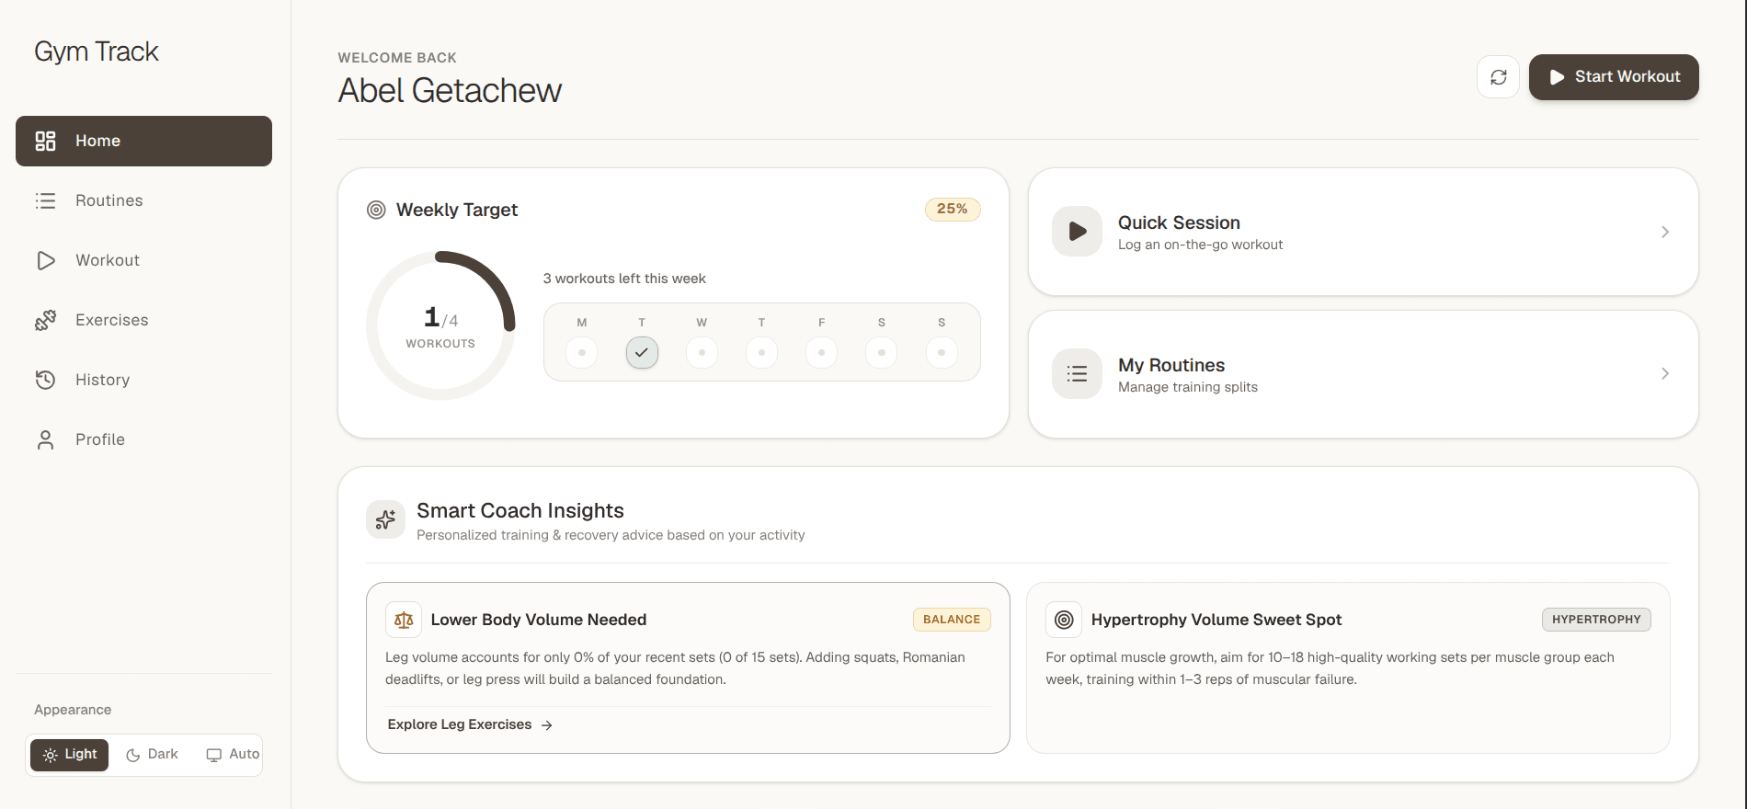Click the target icon on Hypertrophy card
Viewport: 1747px width, 809px height.
pos(1064,620)
